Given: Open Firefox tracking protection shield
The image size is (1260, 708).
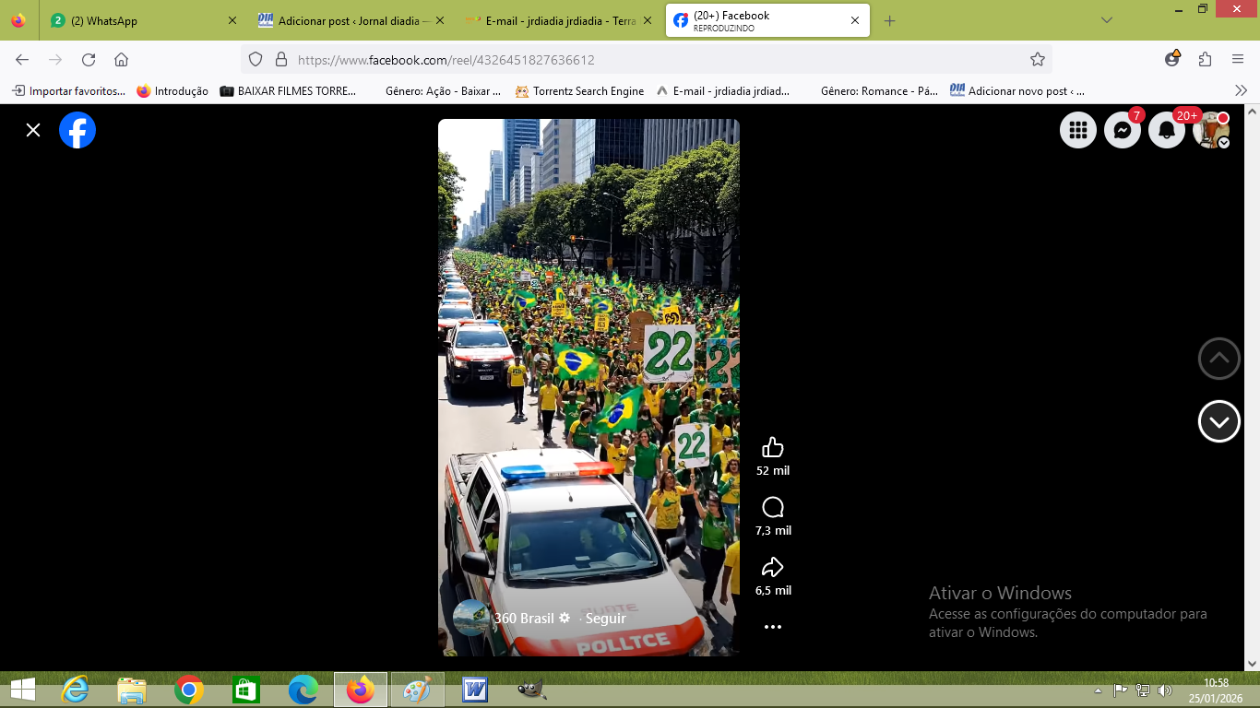Looking at the screenshot, I should pos(256,60).
